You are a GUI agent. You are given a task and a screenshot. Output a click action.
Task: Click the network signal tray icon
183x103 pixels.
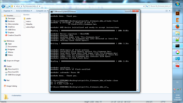[174, 92]
